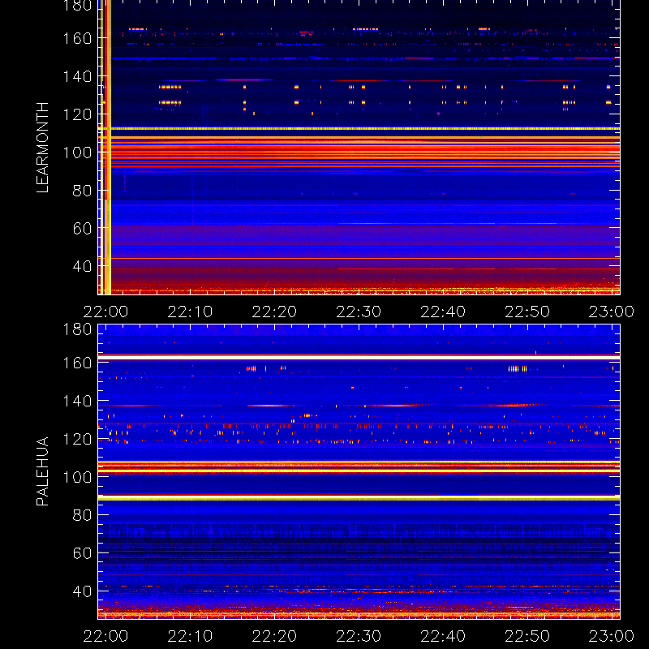Click 22:30 time label under Palehua plot
Viewport: 649px width, 649px height.
[359, 636]
